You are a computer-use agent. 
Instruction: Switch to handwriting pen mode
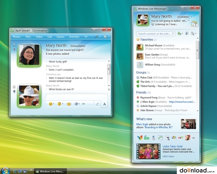[97, 104]
